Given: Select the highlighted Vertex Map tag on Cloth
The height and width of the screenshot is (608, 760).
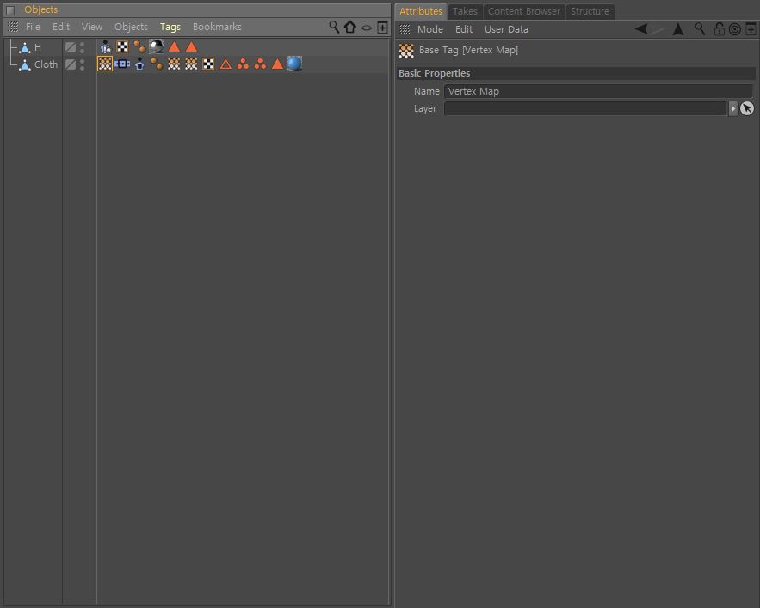Looking at the screenshot, I should point(105,64).
